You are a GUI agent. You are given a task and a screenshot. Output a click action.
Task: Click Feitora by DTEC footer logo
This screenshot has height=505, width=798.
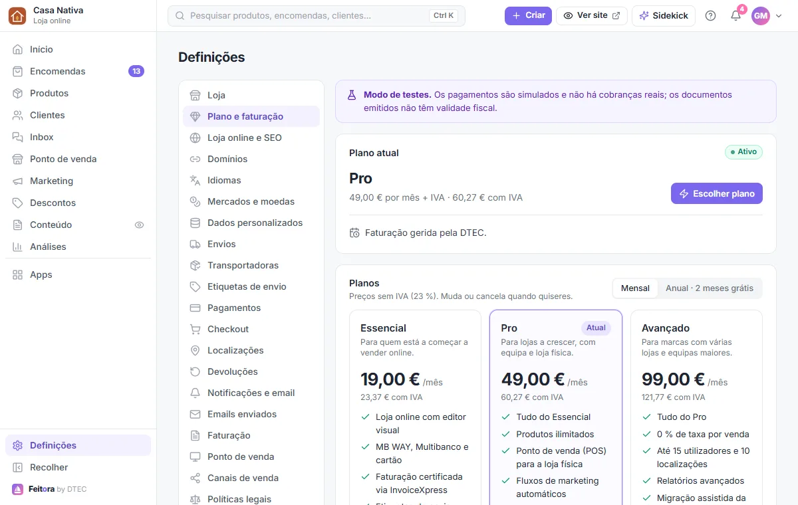pyautogui.click(x=49, y=489)
